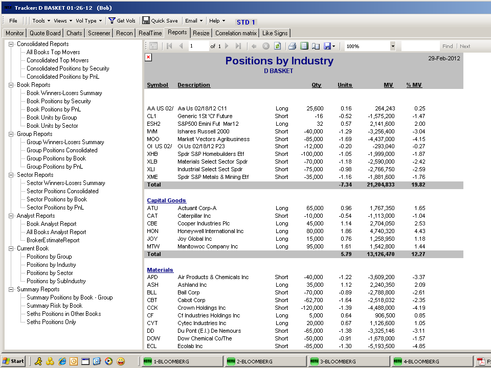Open the Email menu
491x368 pixels.
point(193,20)
